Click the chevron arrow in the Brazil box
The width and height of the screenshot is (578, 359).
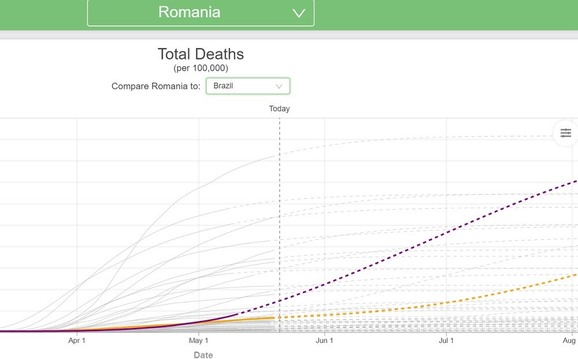(x=279, y=86)
